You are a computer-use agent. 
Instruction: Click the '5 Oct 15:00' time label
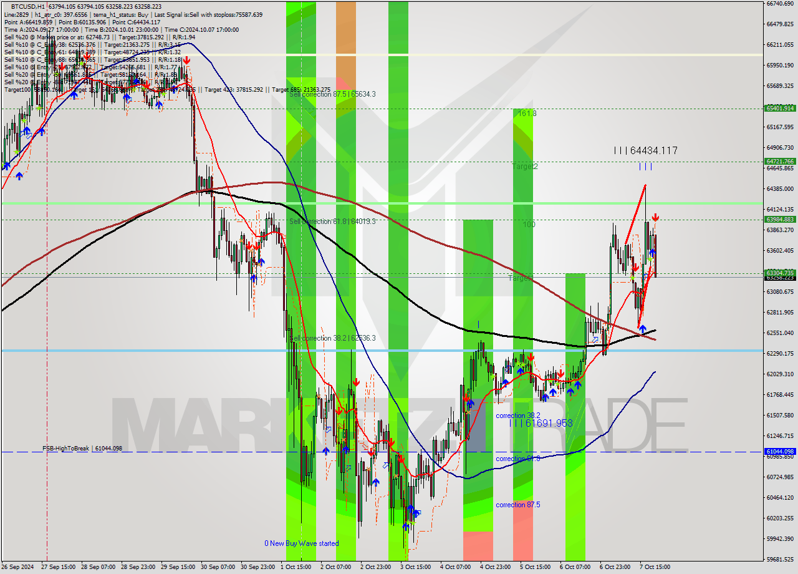(536, 567)
